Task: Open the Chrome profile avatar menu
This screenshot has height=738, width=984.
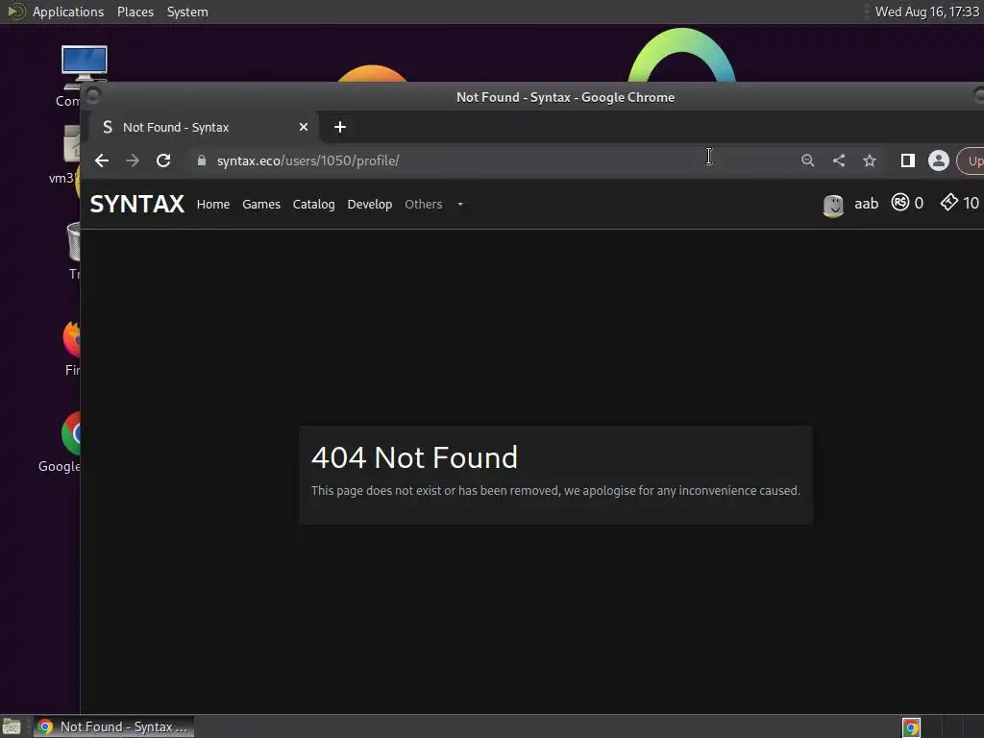Action: 939,160
